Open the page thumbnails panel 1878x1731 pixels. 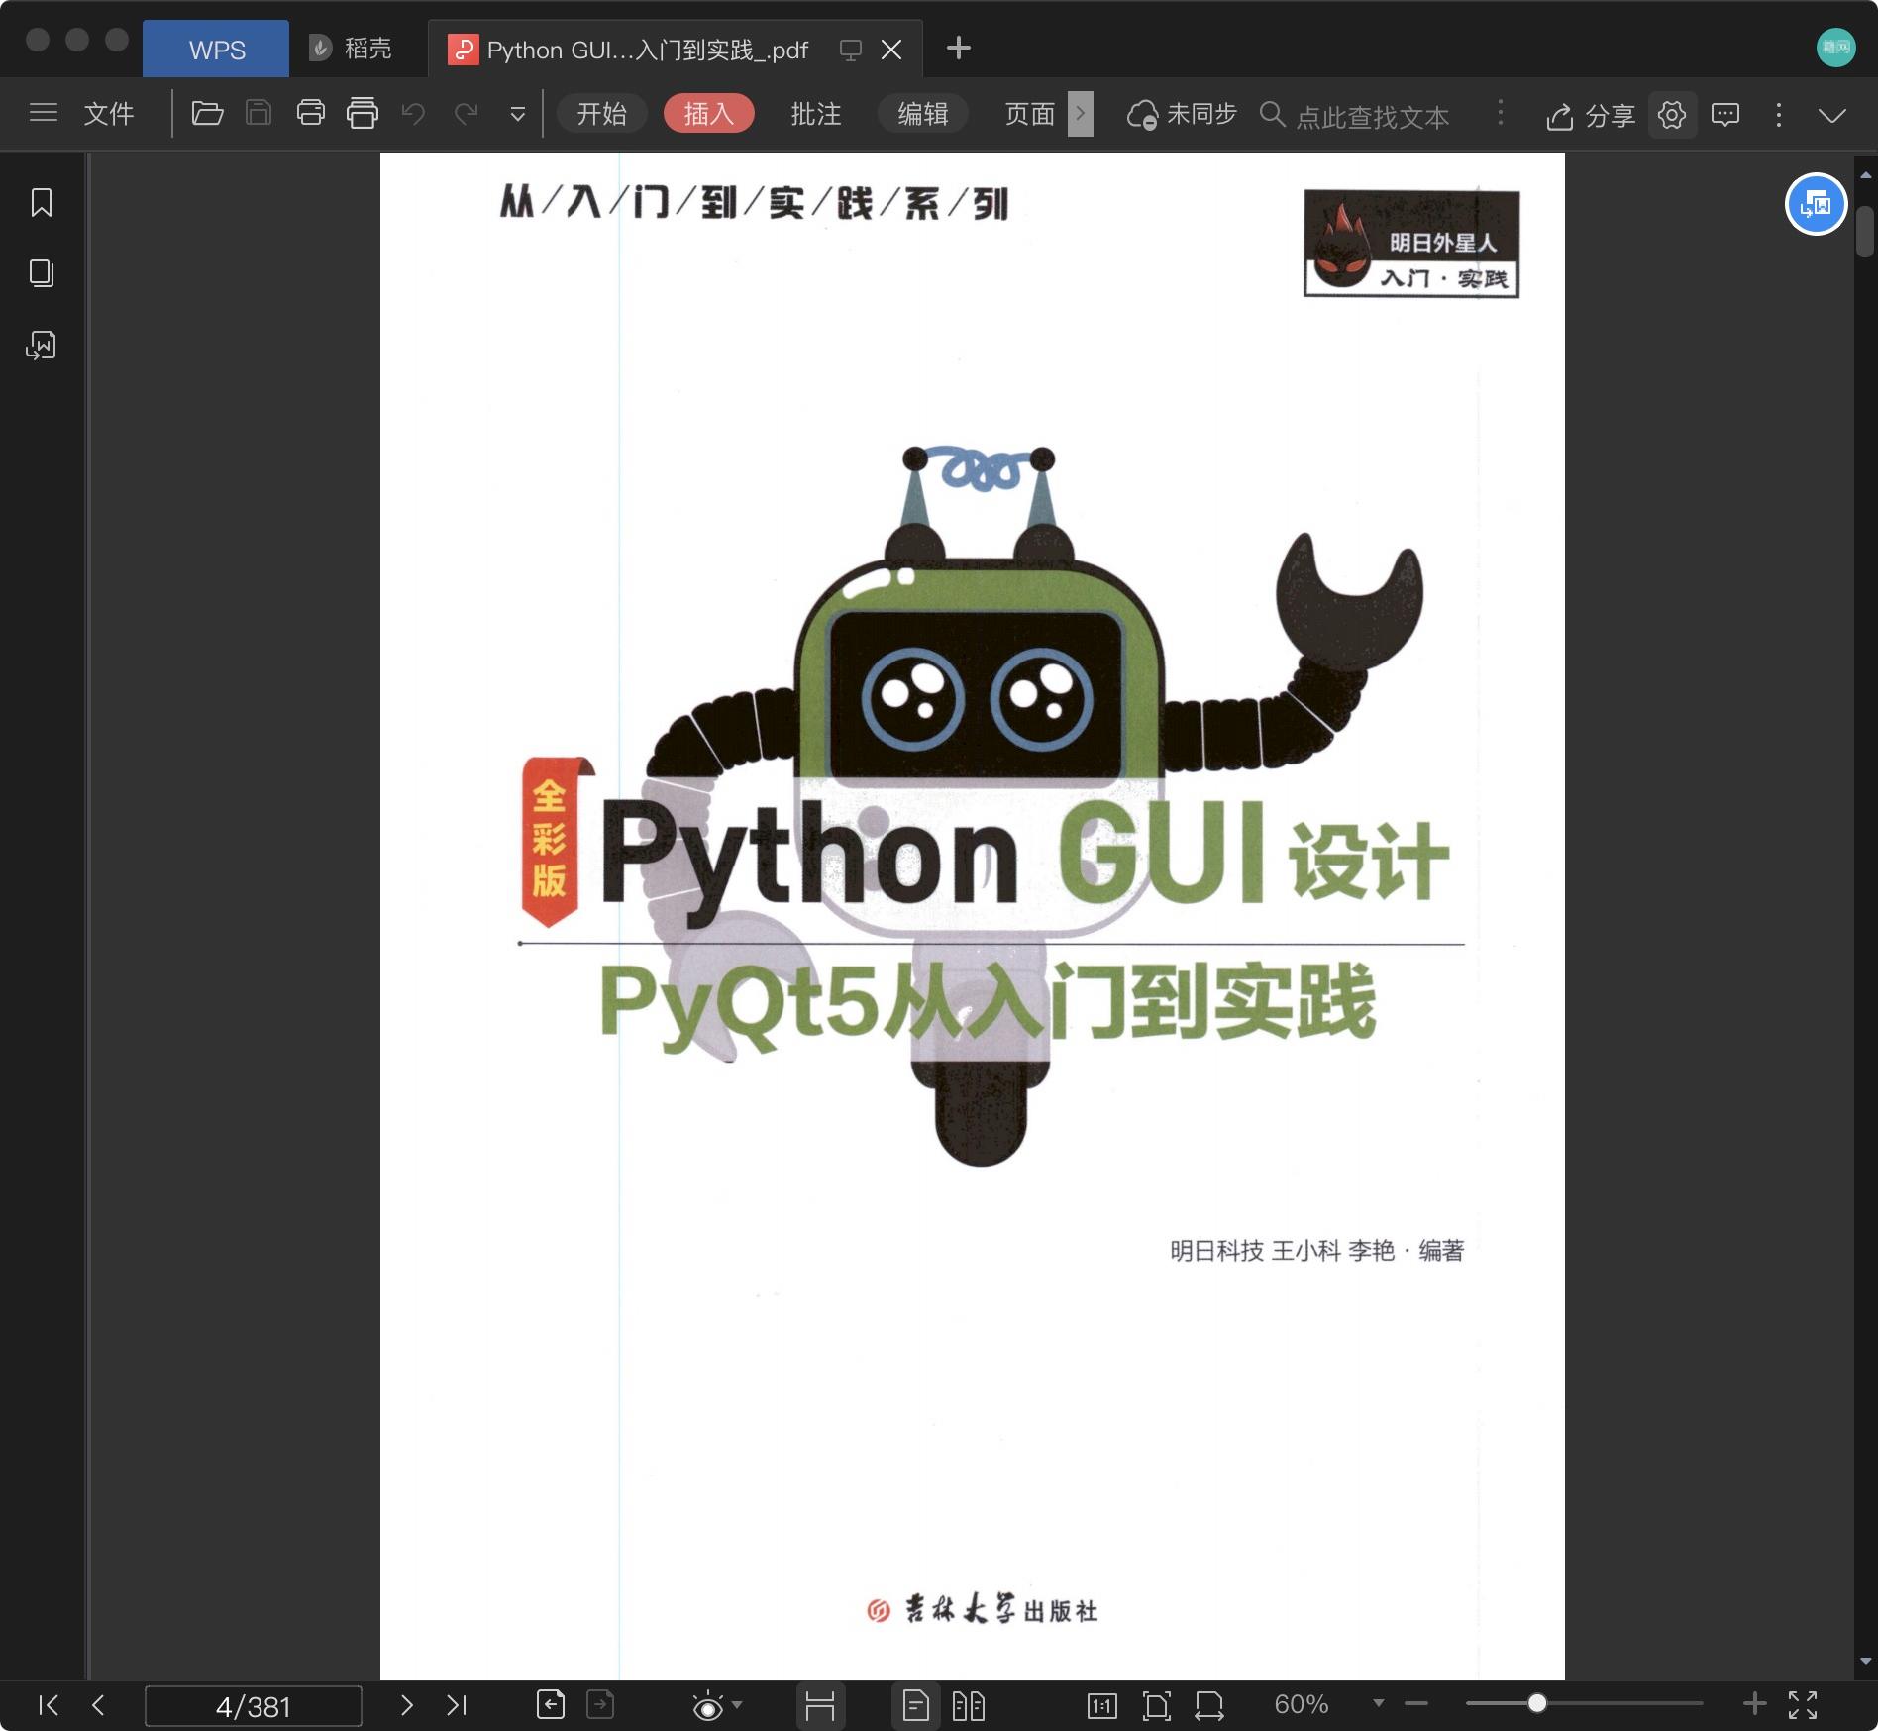tap(42, 273)
